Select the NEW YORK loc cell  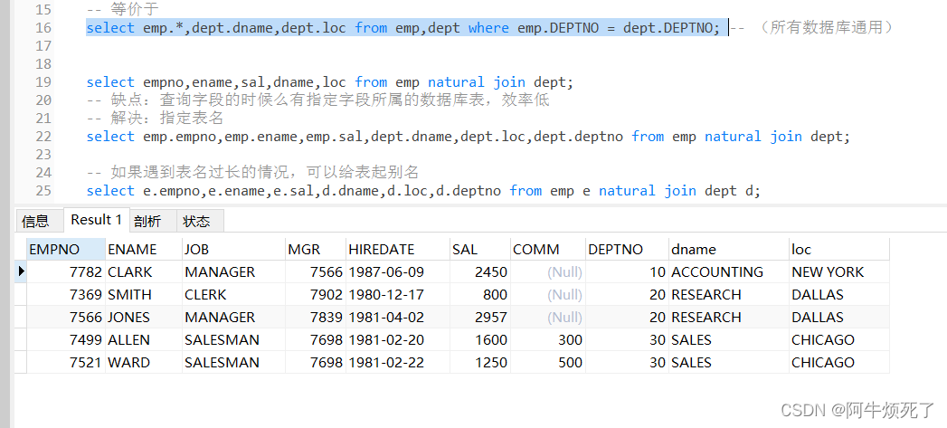[838, 272]
